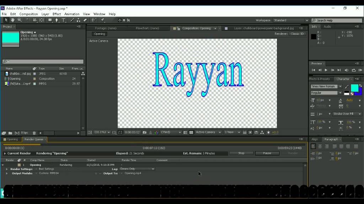Click the Custom: MPEG4 output module link
The image size is (364, 204).
click(x=49, y=173)
